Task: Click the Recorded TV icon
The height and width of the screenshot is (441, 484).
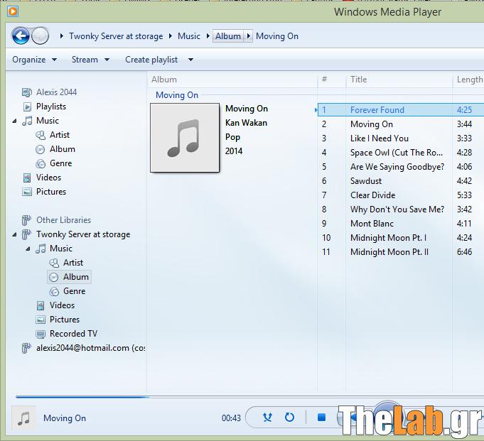Action: coord(41,334)
